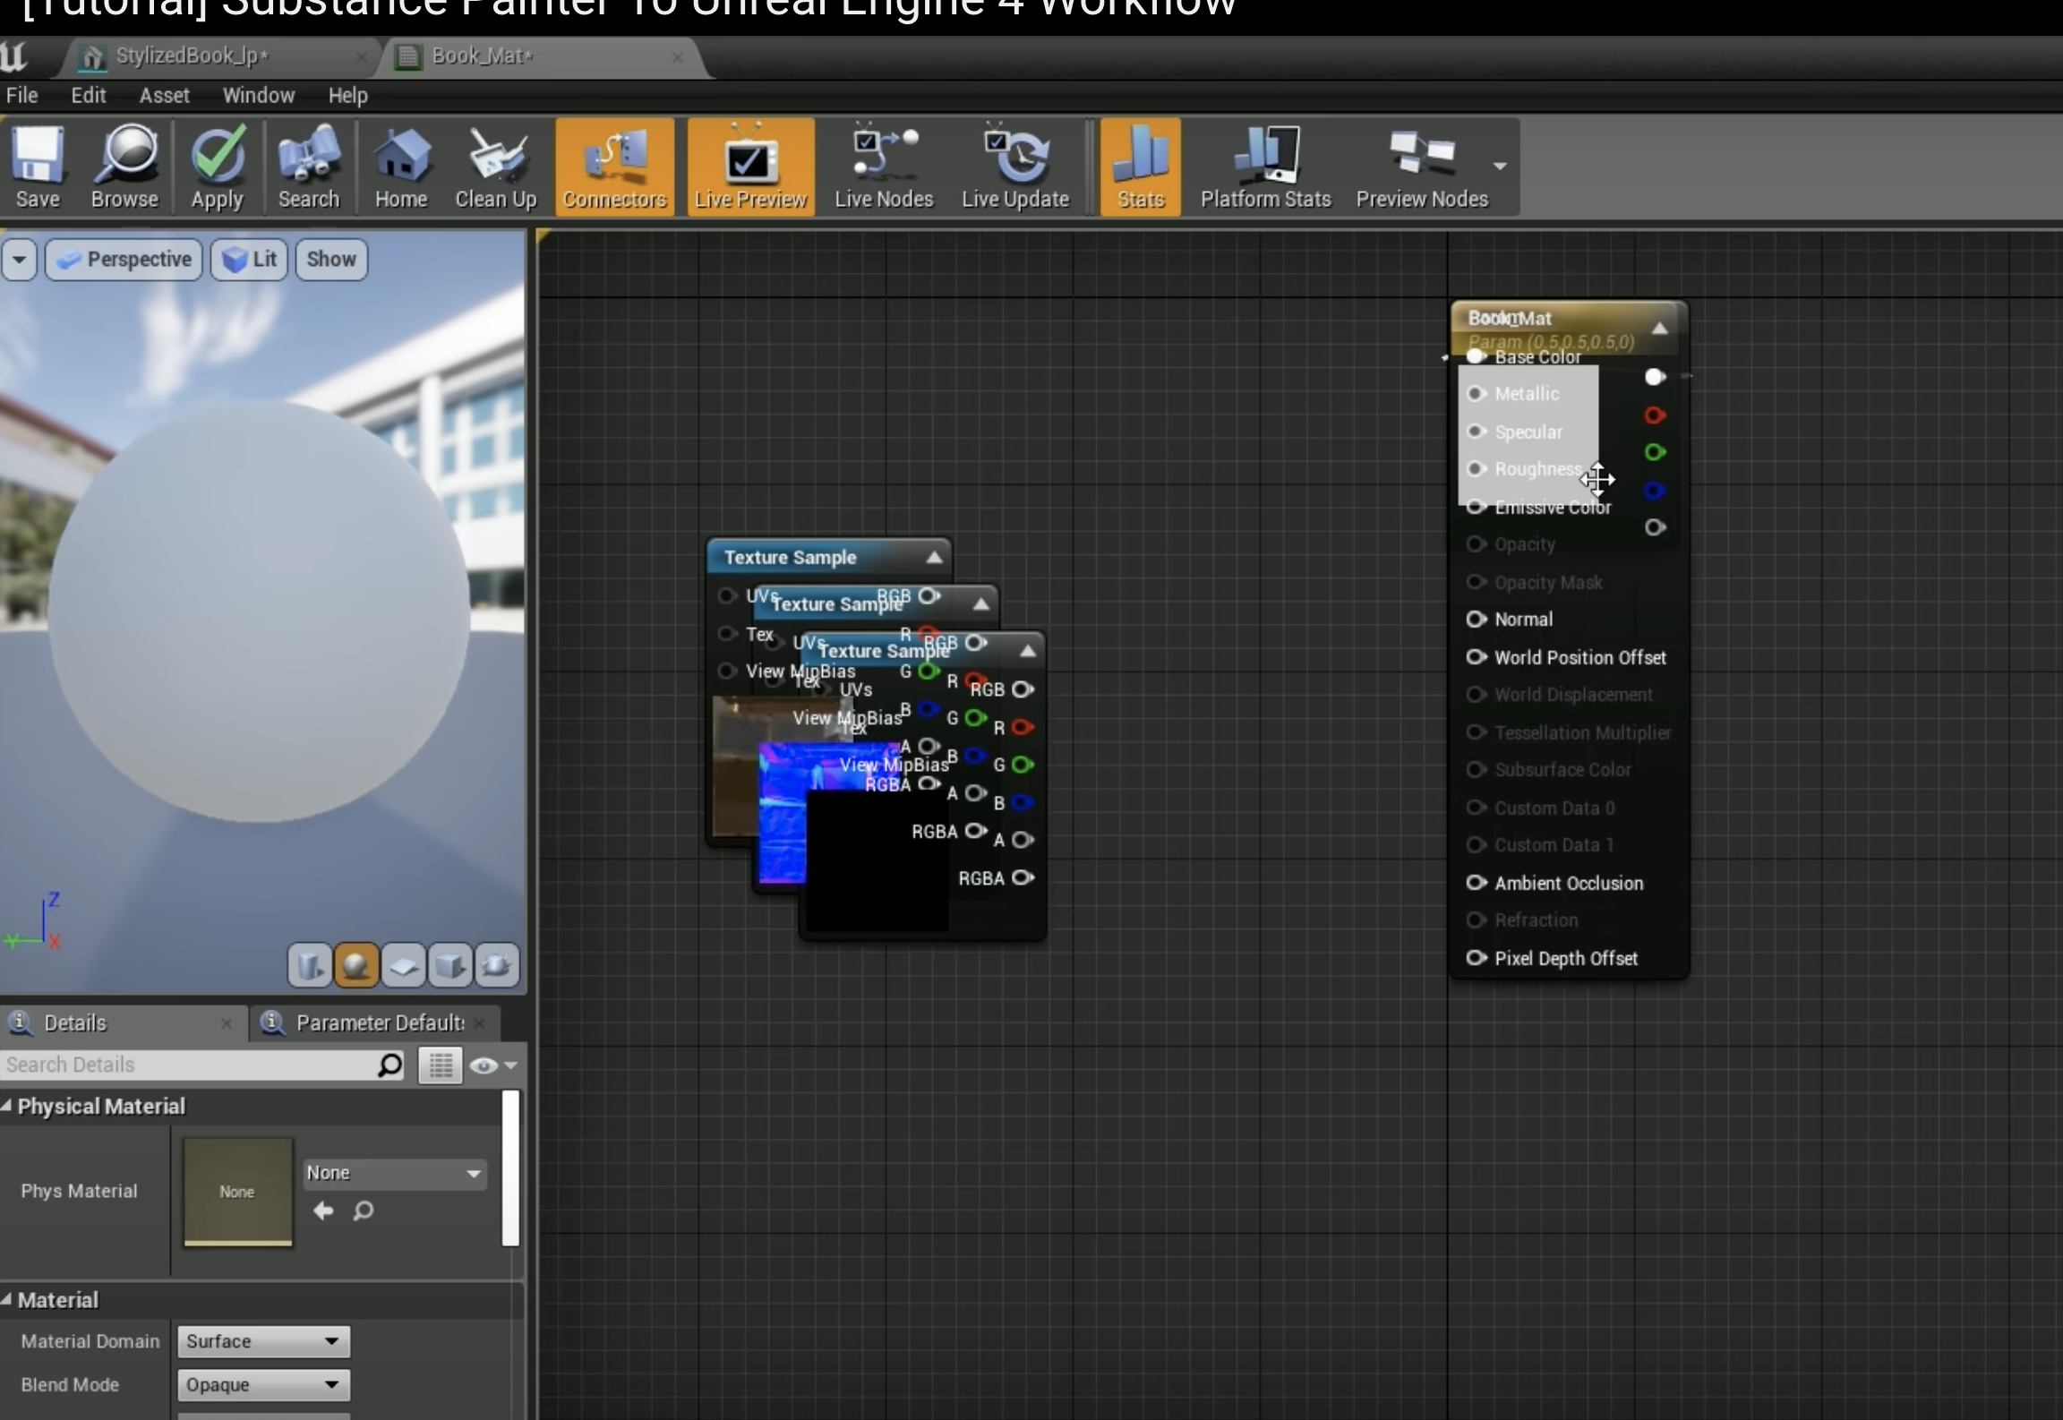This screenshot has height=1420, width=2063.
Task: Click the Search Details input field
Action: (188, 1065)
